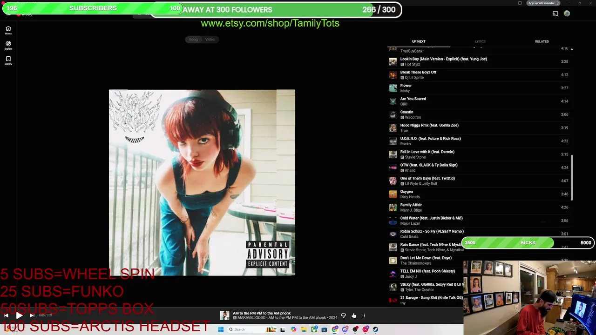Dislike the current song
596x335 pixels.
[x=343, y=315]
